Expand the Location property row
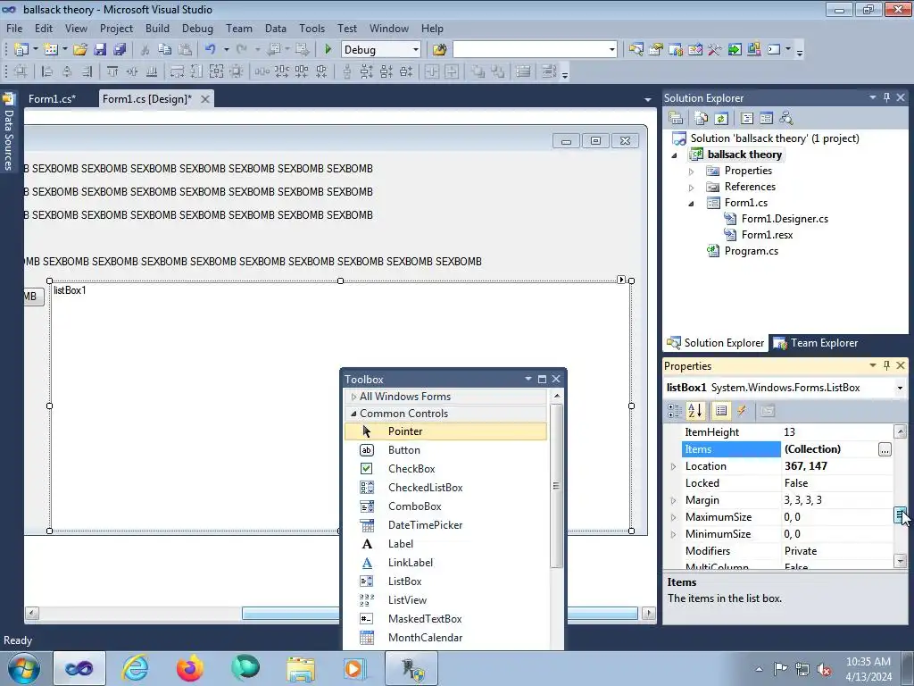 (673, 466)
